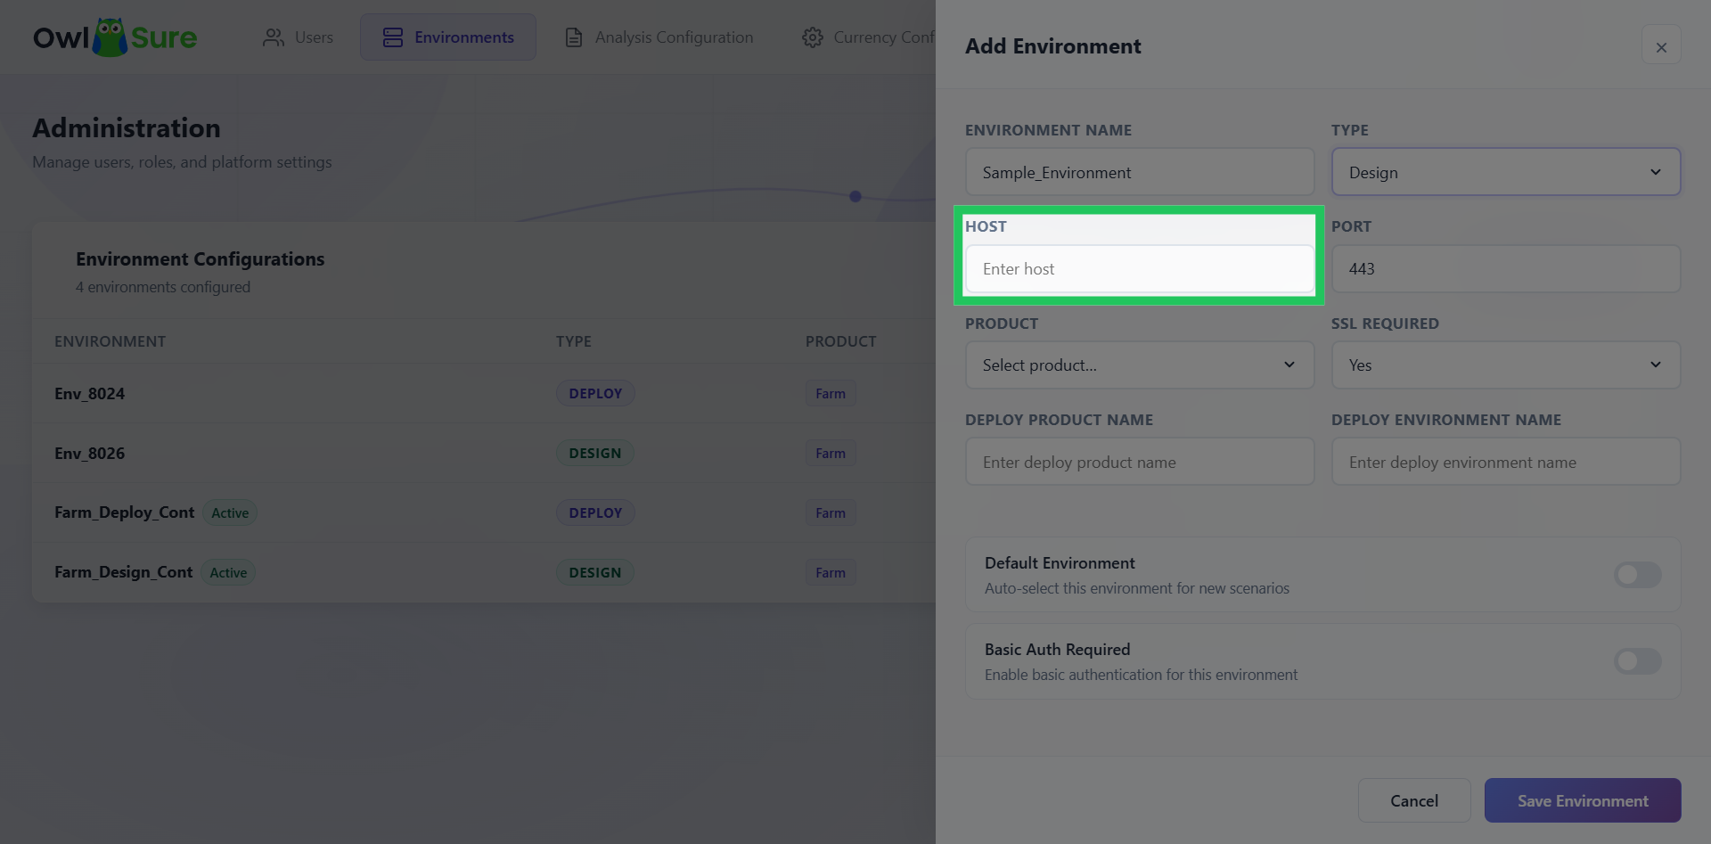This screenshot has height=844, width=1711.
Task: Open the Environments tab
Action: (448, 37)
